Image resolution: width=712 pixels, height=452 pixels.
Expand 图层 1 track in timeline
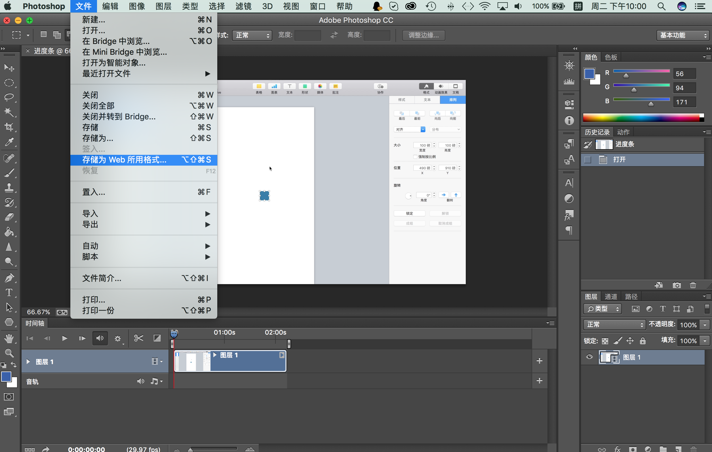point(28,362)
